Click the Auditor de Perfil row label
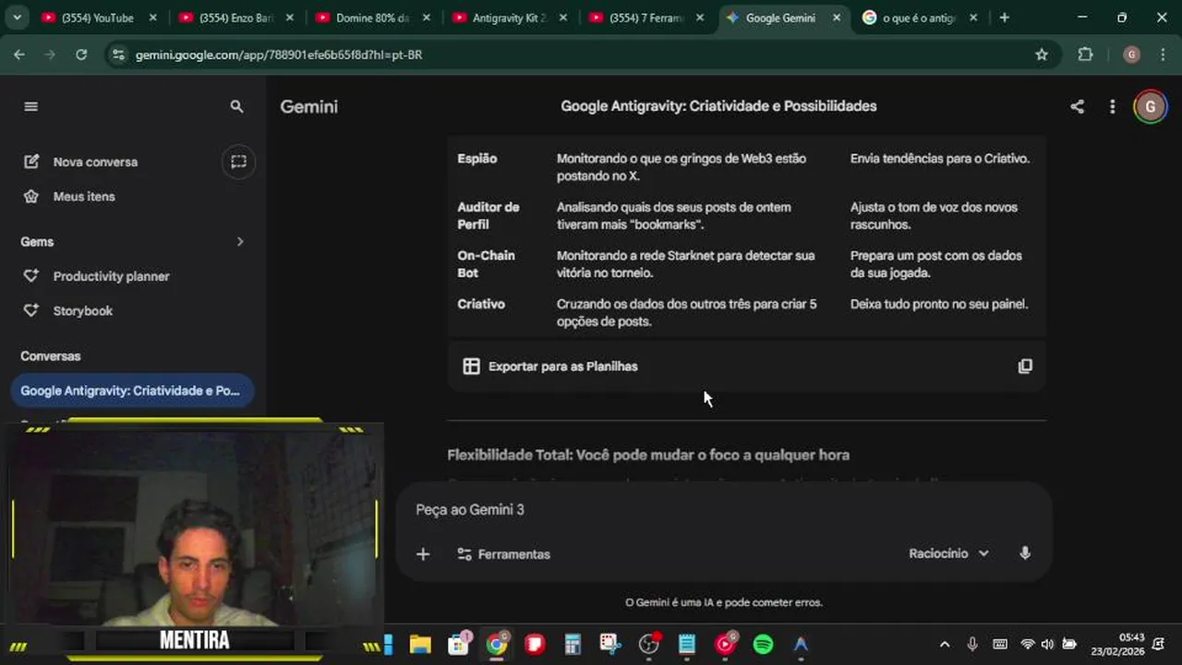This screenshot has height=665, width=1182. point(488,216)
